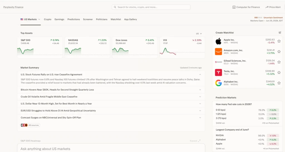Click the Apple logo icon
Image resolution: width=285 pixels, height=152 pixels.
coord(218,41)
